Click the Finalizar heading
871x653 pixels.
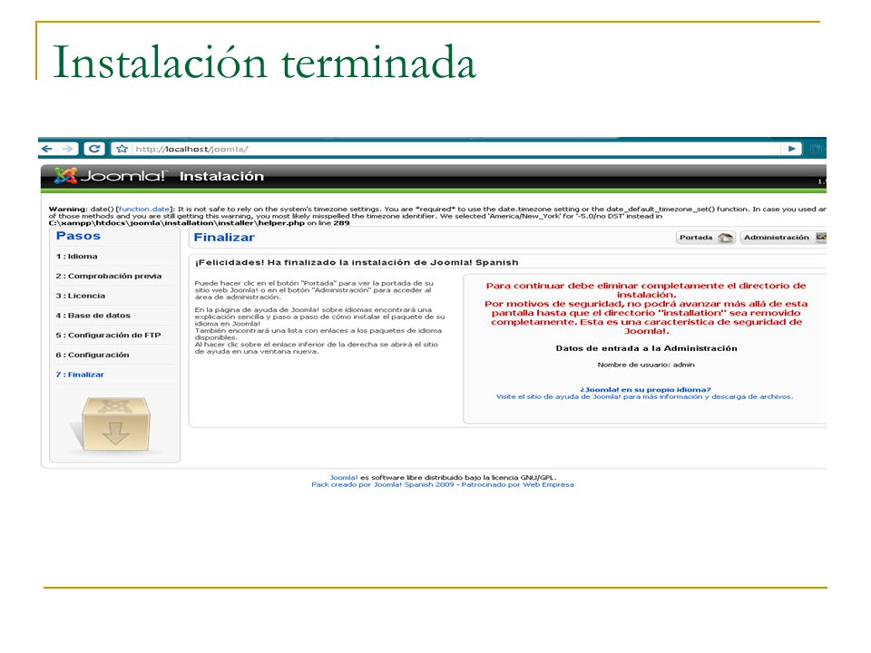224,238
